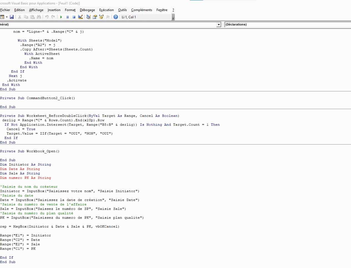
Task: Open the Object Browser icon
Action: click(101, 17)
